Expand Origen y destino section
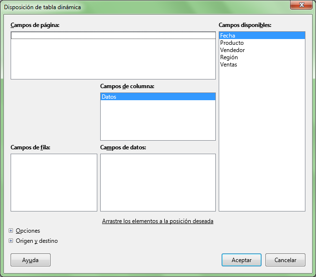Image resolution: width=316 pixels, height=277 pixels. click(11, 241)
